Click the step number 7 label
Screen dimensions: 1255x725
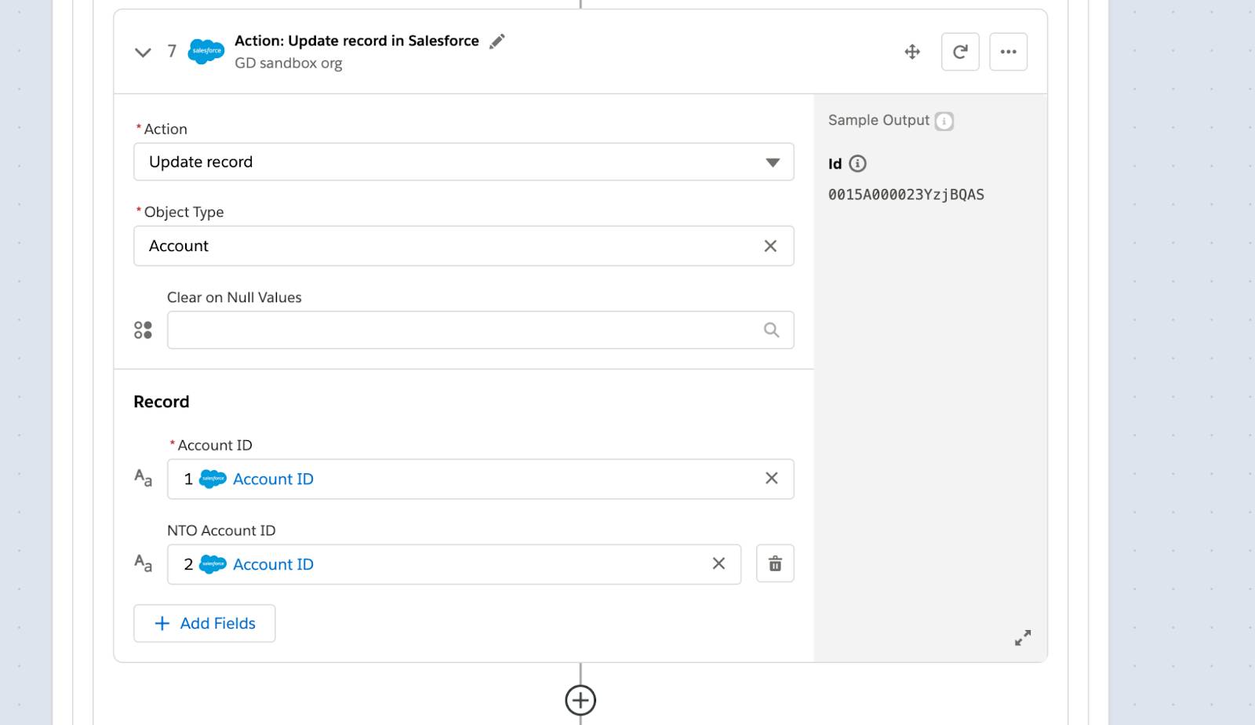172,51
